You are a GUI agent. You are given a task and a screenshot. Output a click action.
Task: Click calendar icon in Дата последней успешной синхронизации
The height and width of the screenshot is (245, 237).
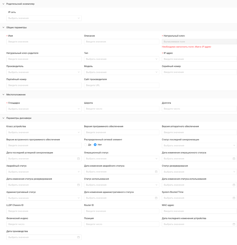click(78, 159)
